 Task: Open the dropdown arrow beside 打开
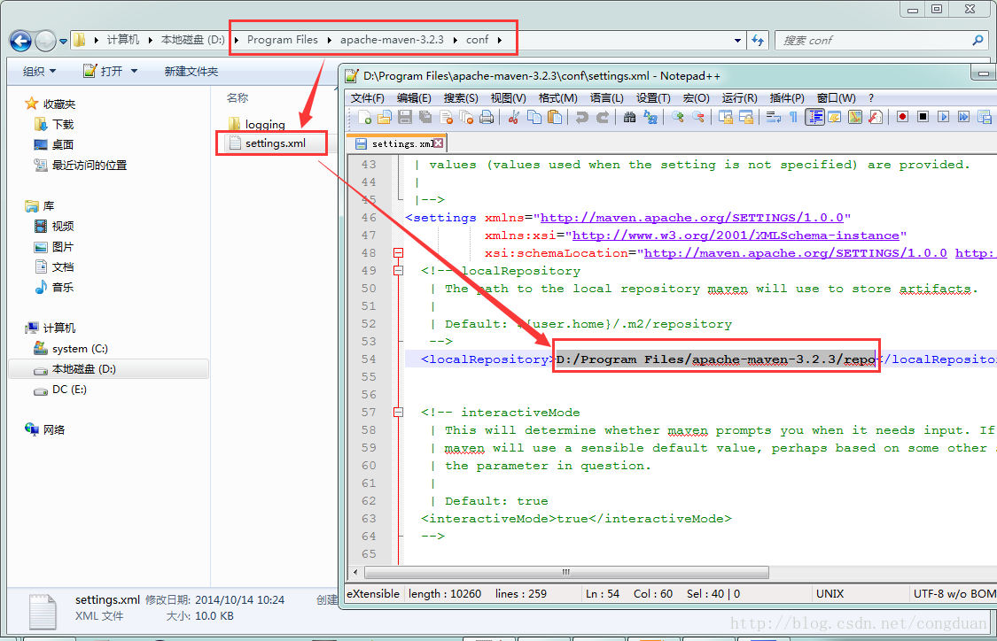tap(134, 71)
